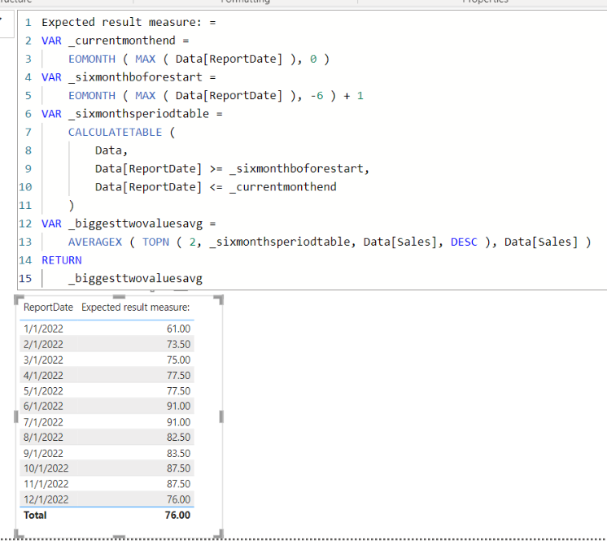The height and width of the screenshot is (549, 607).
Task: Click the 73.50 value cell
Action: tap(178, 344)
